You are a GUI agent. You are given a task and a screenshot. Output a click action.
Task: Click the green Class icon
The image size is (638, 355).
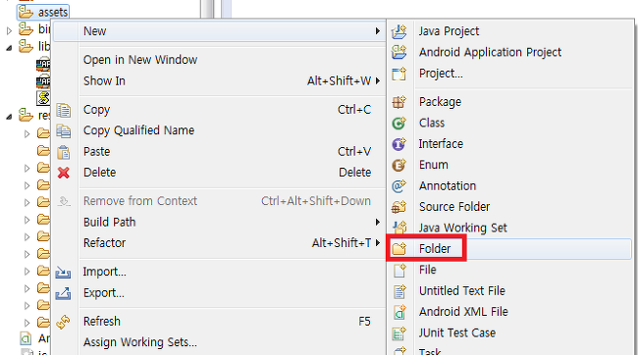[399, 123]
